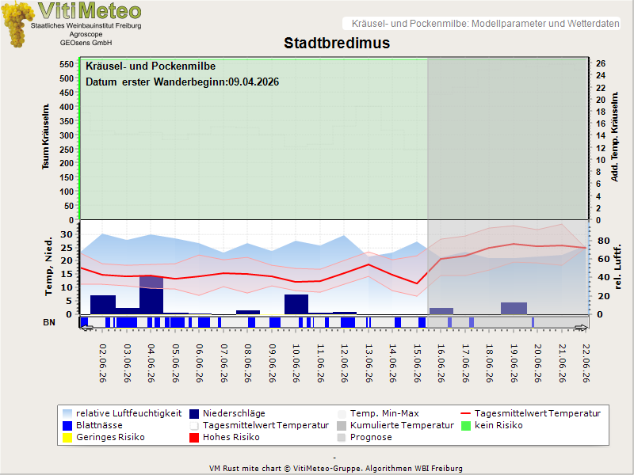The width and height of the screenshot is (634, 475).
Task: Click the Stadtbredimus chart title
Action: click(337, 43)
